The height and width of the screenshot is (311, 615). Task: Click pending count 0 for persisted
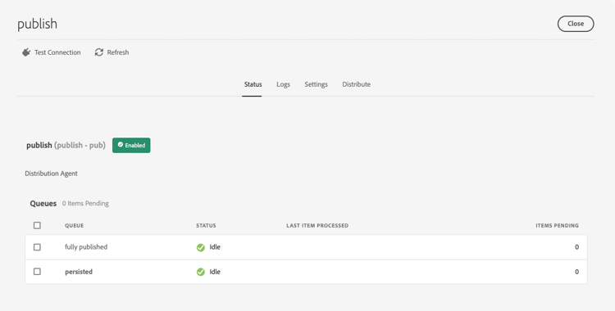click(576, 272)
